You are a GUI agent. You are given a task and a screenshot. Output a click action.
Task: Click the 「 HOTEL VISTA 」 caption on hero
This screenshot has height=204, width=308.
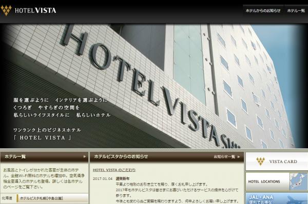coord(42,138)
